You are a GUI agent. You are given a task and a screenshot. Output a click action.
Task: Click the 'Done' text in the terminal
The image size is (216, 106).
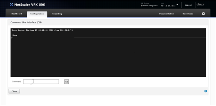[15, 35]
